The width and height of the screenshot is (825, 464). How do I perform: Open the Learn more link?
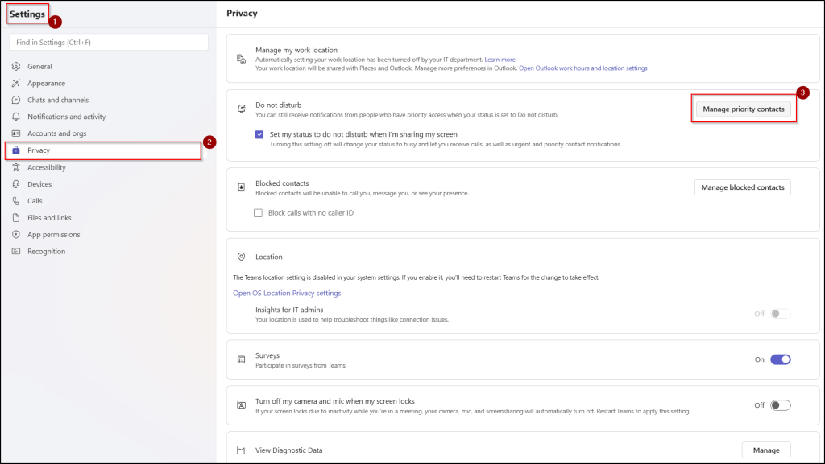coord(500,60)
